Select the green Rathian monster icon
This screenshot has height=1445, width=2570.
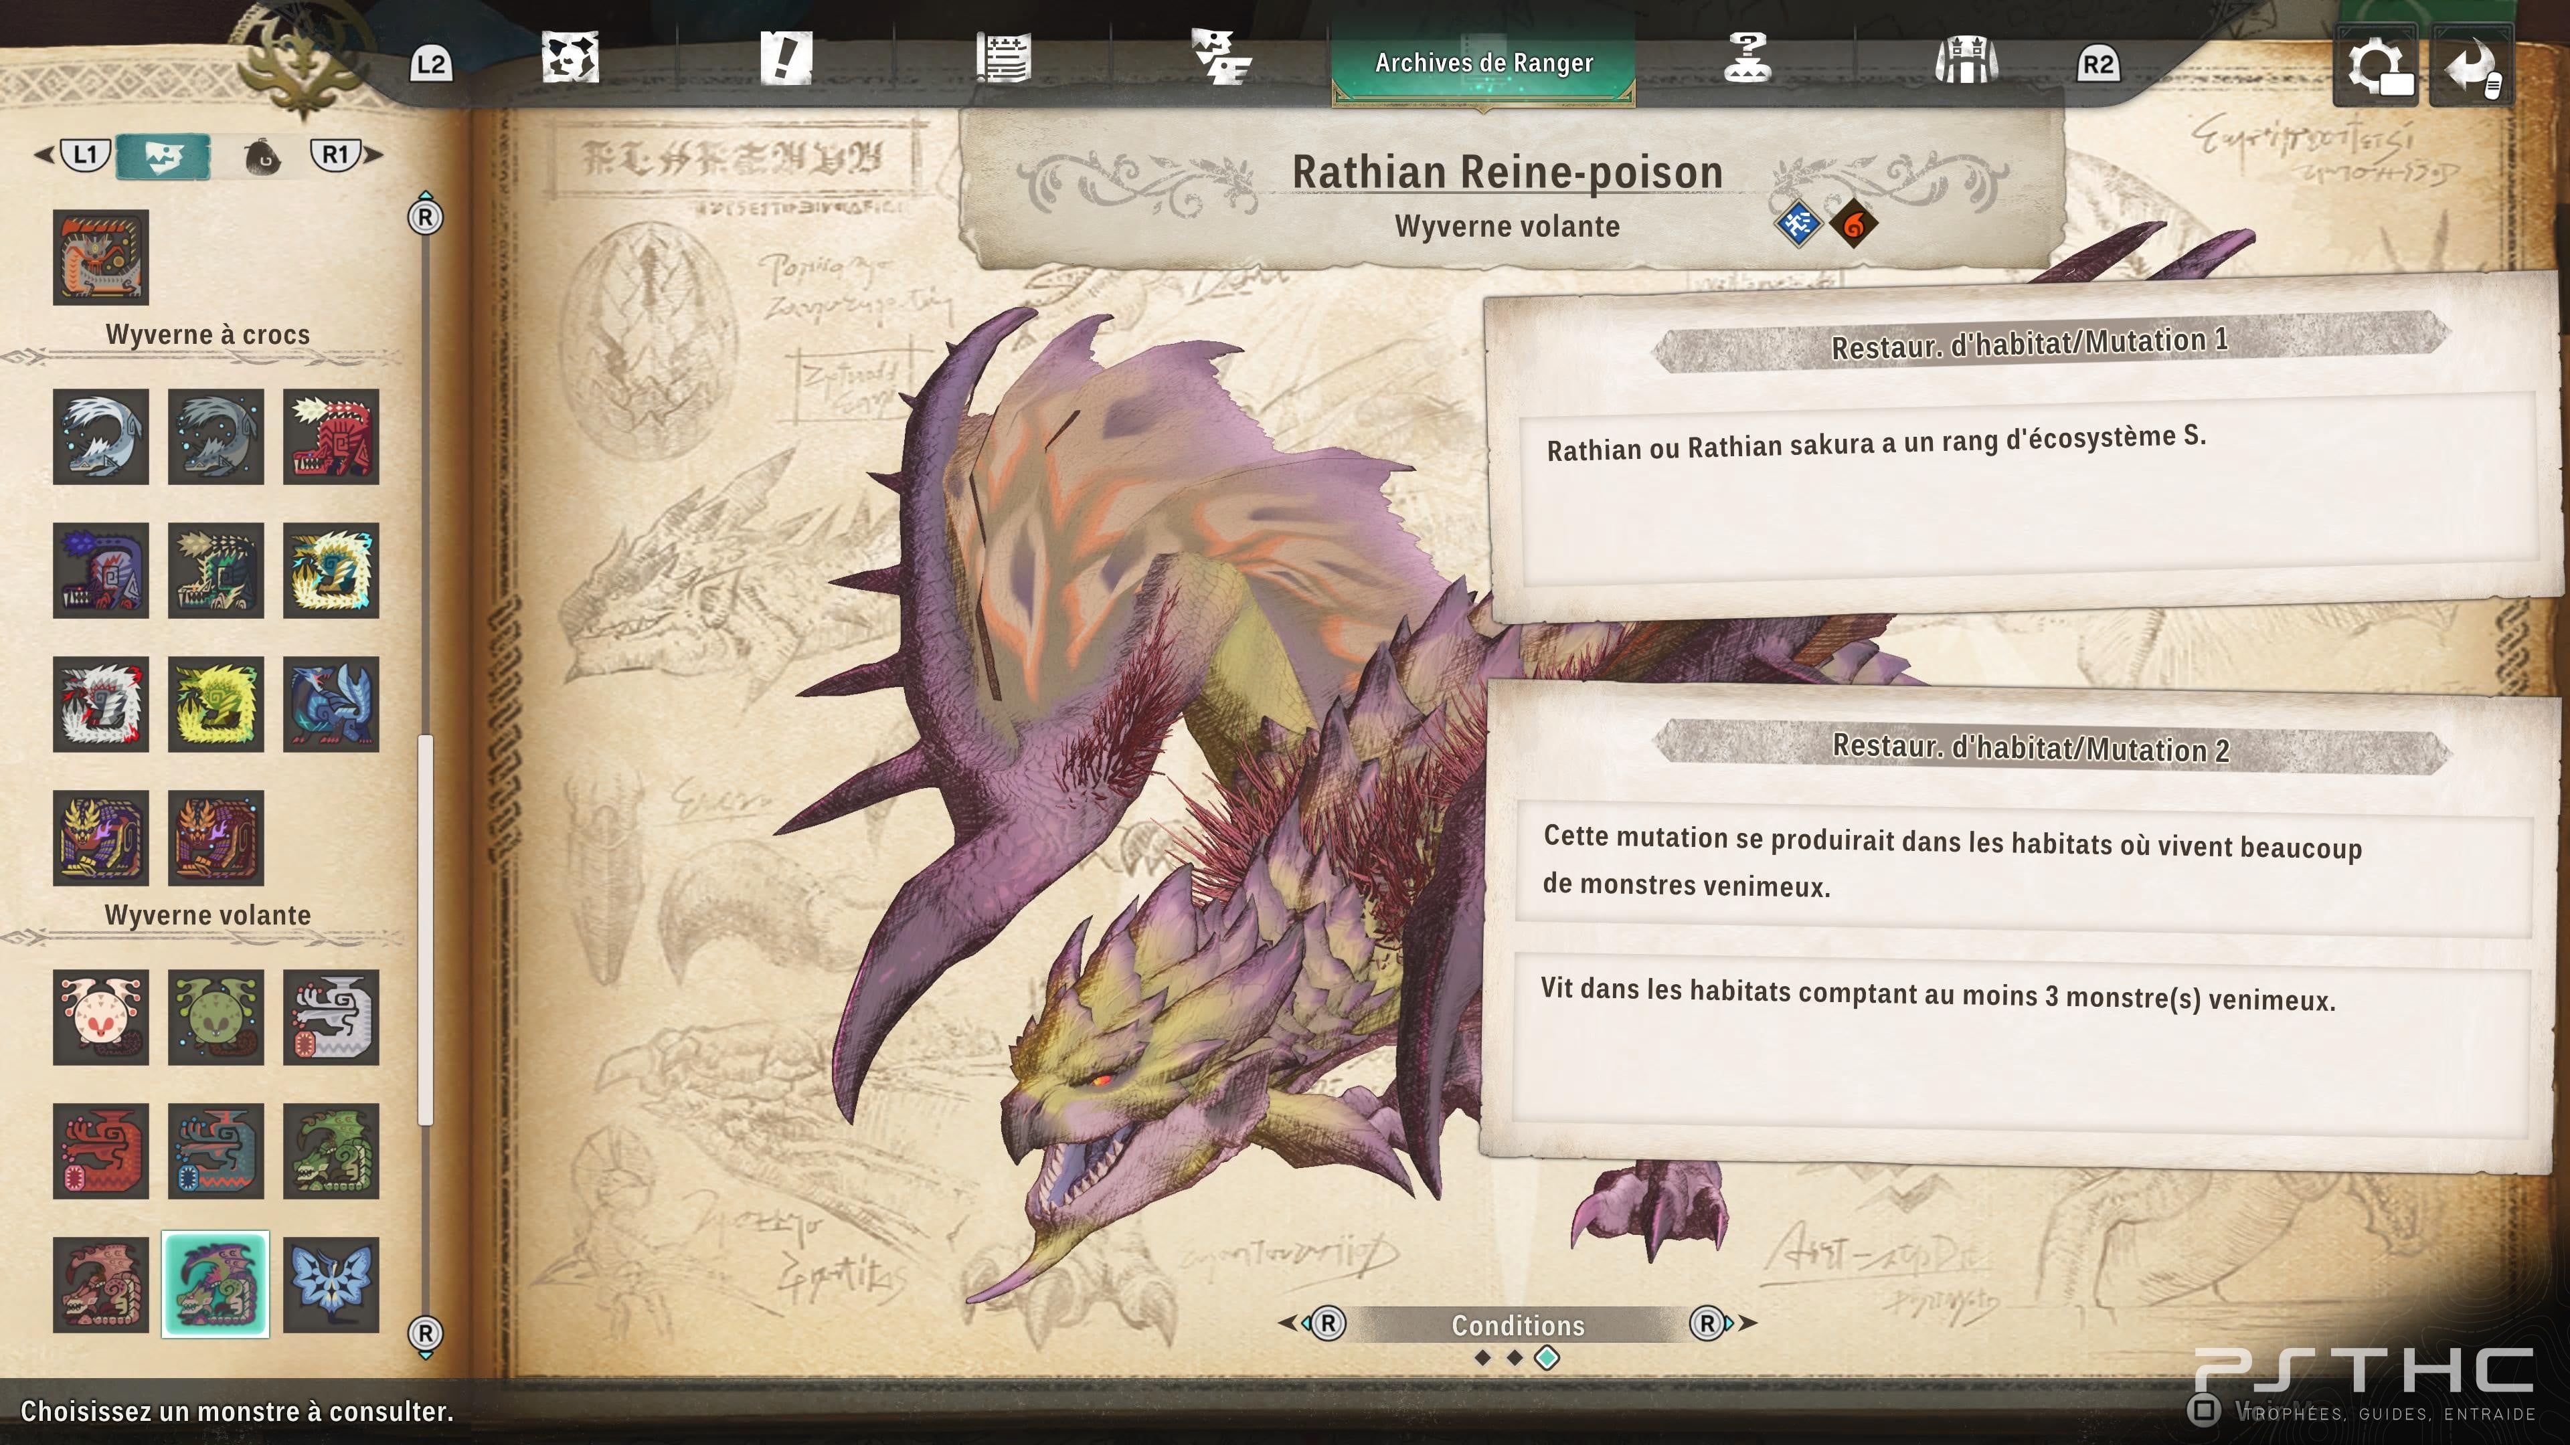point(331,1151)
